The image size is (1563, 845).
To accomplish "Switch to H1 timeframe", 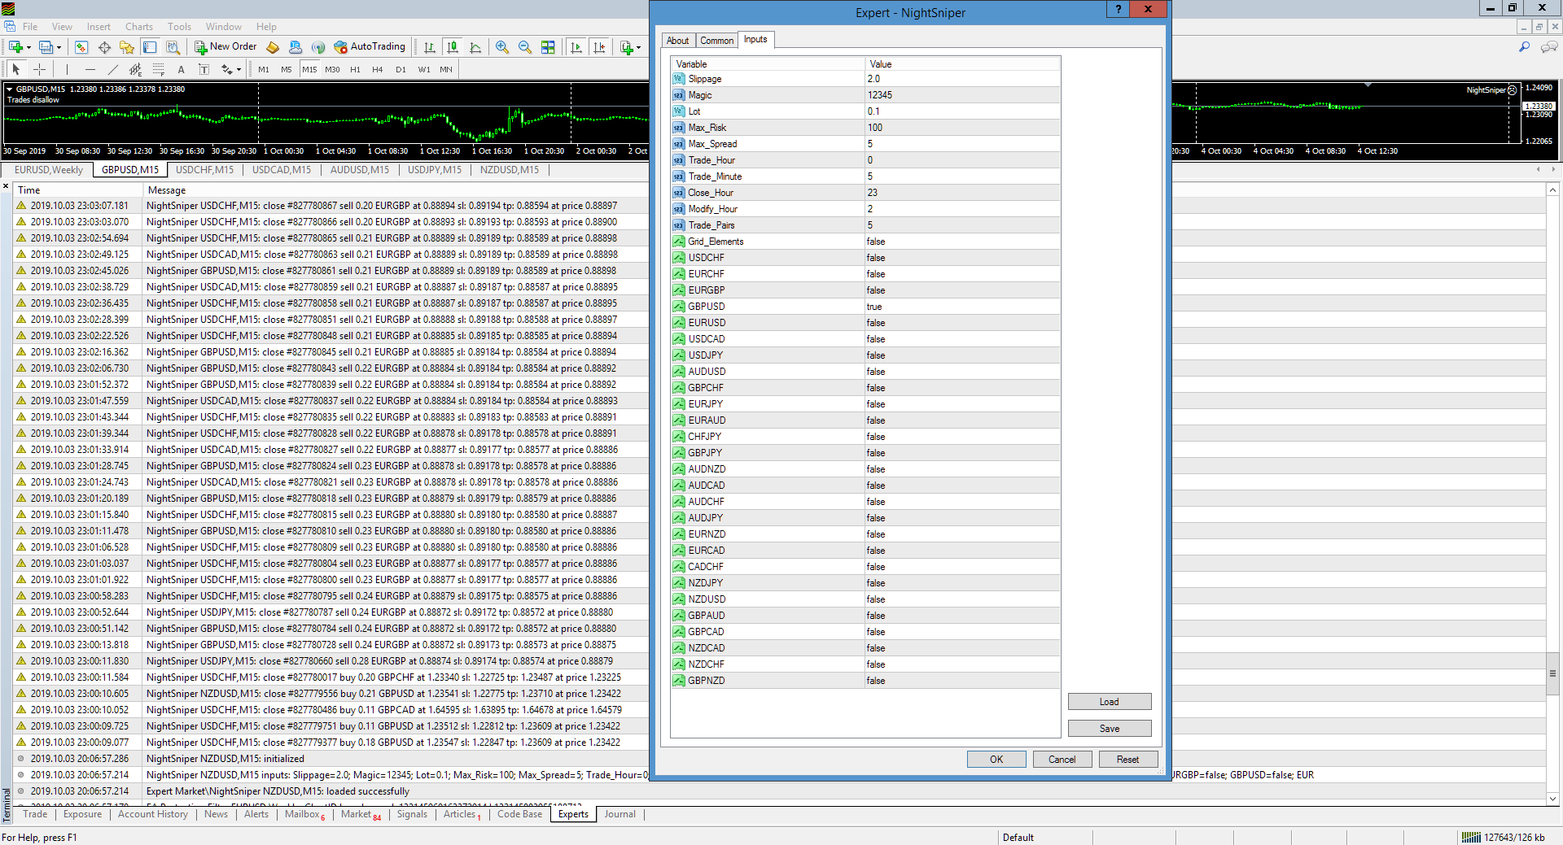I will pyautogui.click(x=355, y=69).
